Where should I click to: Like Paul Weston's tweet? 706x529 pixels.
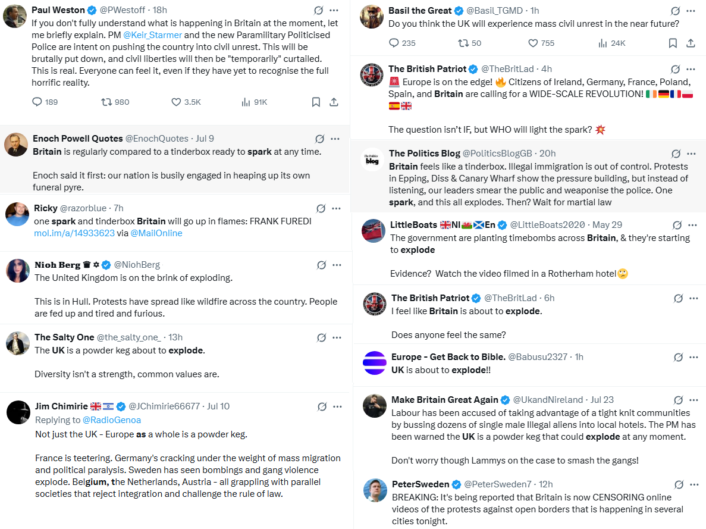[x=176, y=102]
